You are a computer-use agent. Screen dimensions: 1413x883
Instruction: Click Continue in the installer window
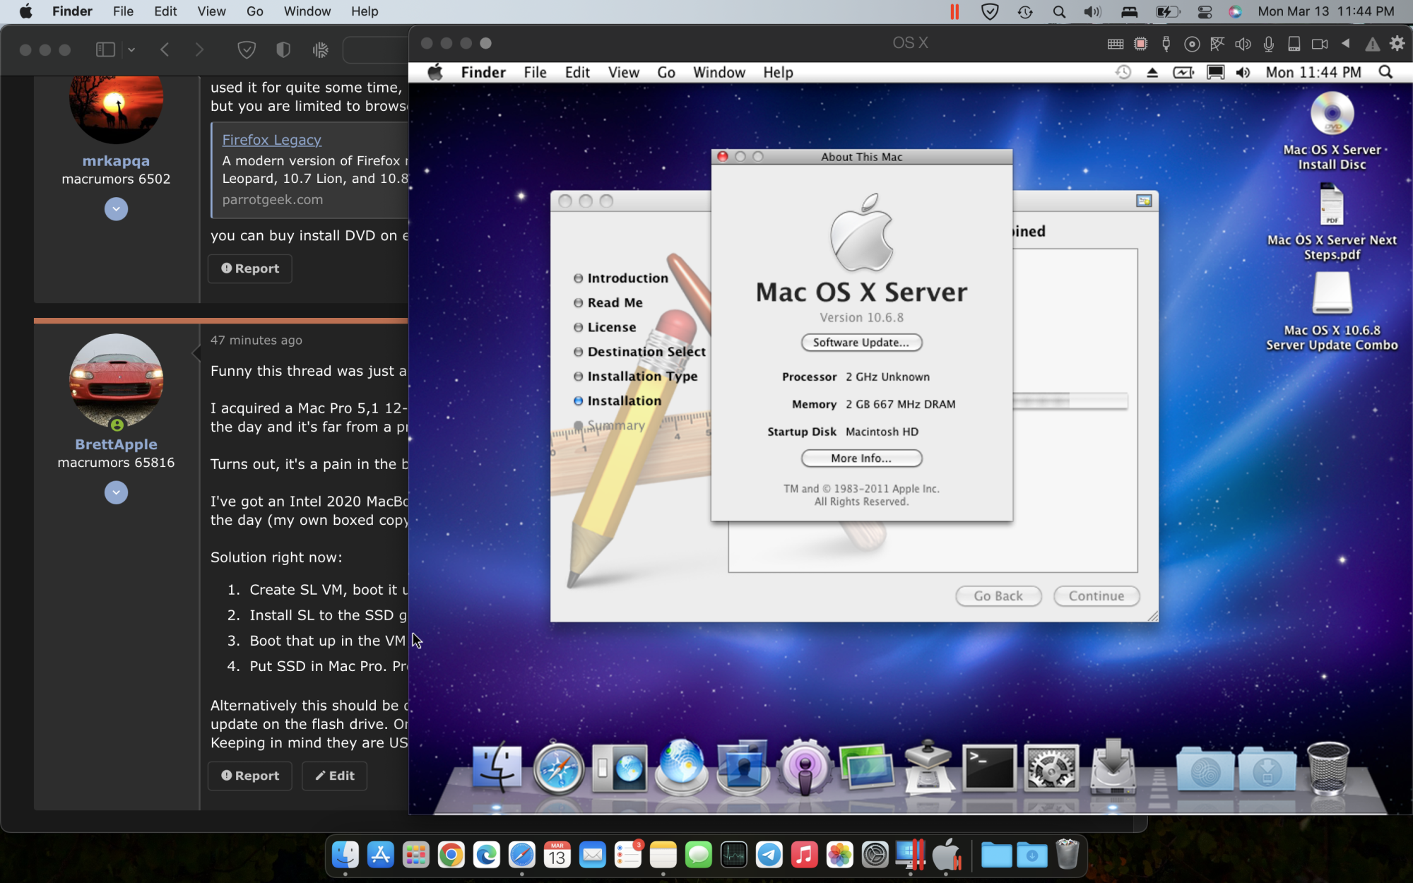1096,596
